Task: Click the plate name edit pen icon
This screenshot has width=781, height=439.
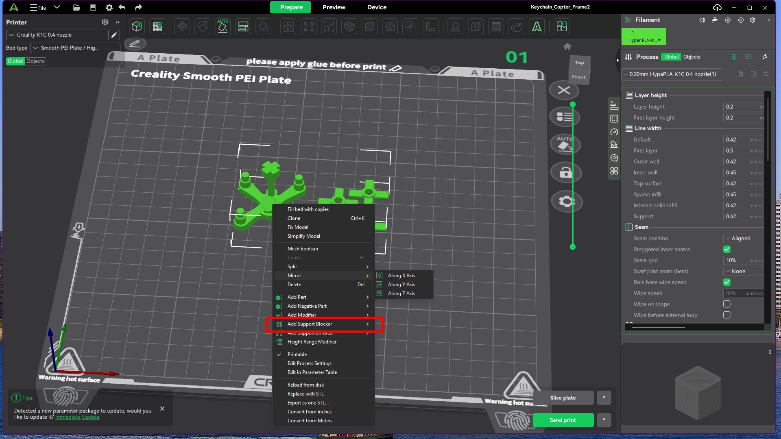Action: coord(135,43)
